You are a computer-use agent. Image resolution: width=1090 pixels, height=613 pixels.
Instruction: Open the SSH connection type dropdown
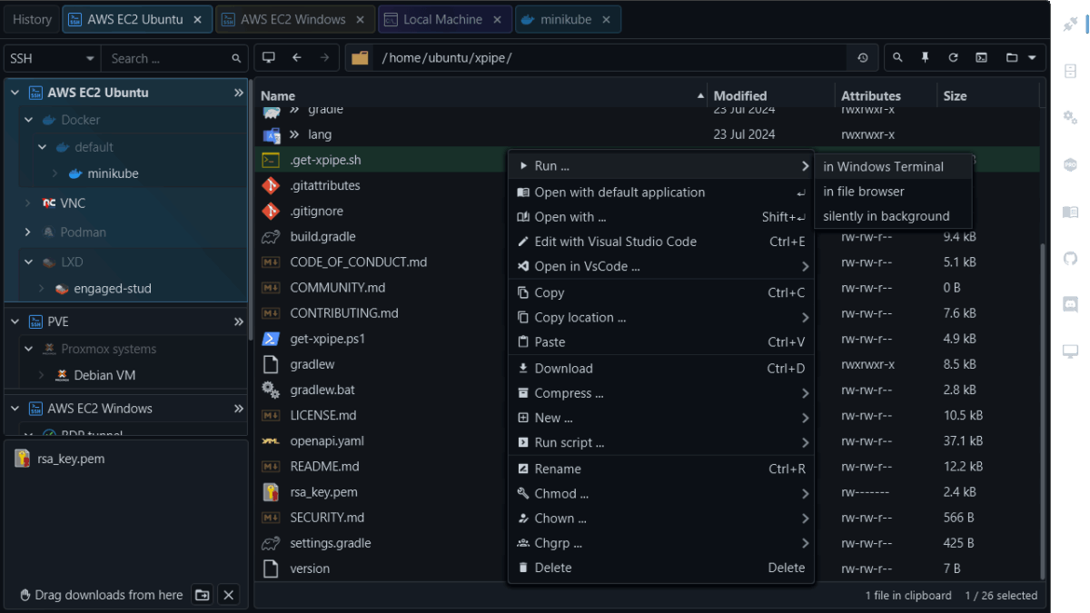52,58
